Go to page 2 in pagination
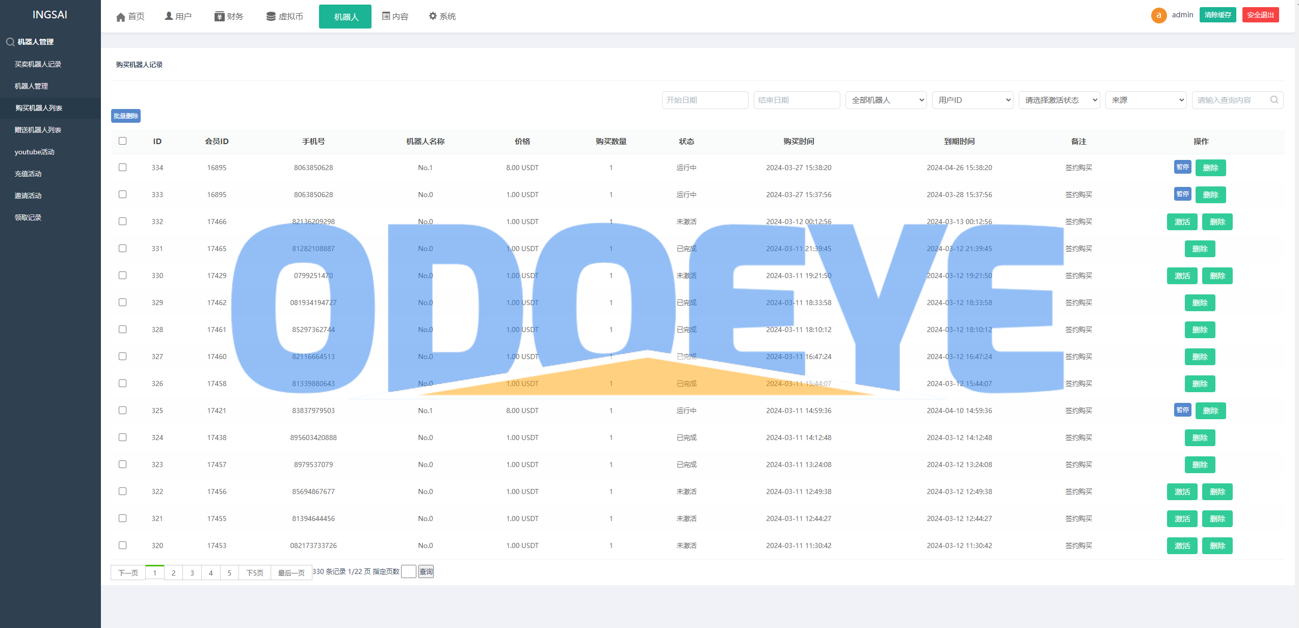Viewport: 1299px width, 628px height. tap(173, 572)
